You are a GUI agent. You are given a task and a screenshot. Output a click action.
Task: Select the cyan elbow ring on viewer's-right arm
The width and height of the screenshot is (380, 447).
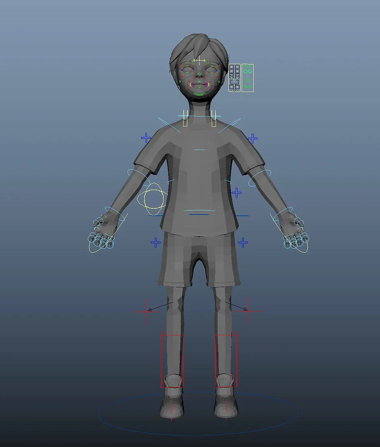tap(260, 178)
